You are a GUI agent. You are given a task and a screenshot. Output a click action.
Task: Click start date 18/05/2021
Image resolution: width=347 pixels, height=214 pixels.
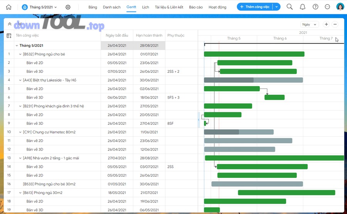pyautogui.click(x=117, y=193)
